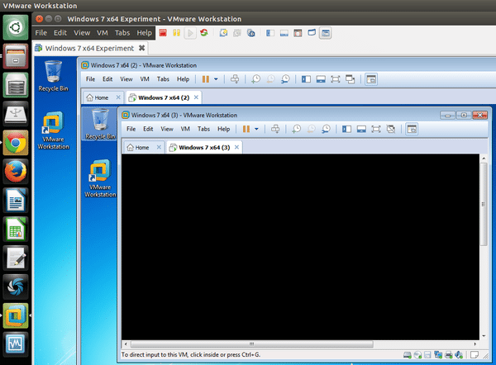This screenshot has width=496, height=365.
Task: Toggle thumbnail bar icon in Windows 7 x64 (3) toolbar
Action: pos(361,129)
